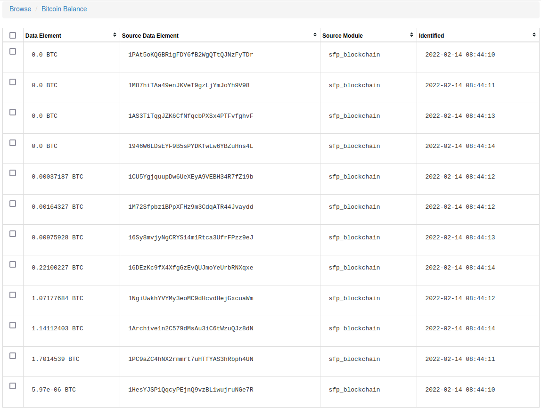This screenshot has width=541, height=409.
Task: Select the 1.7014539 BTC row checkbox
Action: click(x=13, y=356)
